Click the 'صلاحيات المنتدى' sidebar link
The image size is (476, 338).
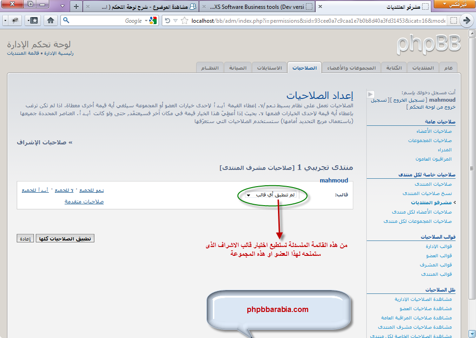point(433,184)
